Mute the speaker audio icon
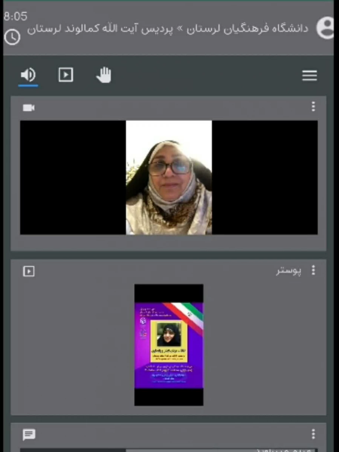Viewport: 339px width, 452px height. 28,75
